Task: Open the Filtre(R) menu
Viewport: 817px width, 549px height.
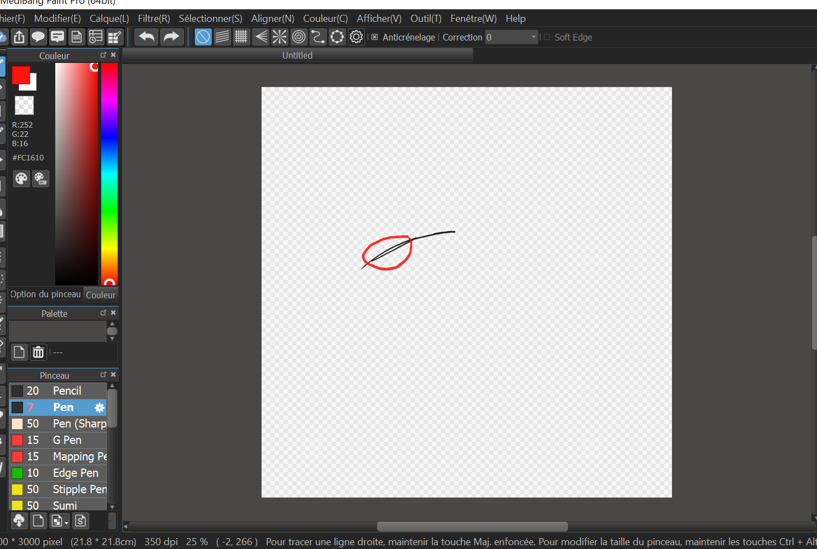Action: click(154, 19)
